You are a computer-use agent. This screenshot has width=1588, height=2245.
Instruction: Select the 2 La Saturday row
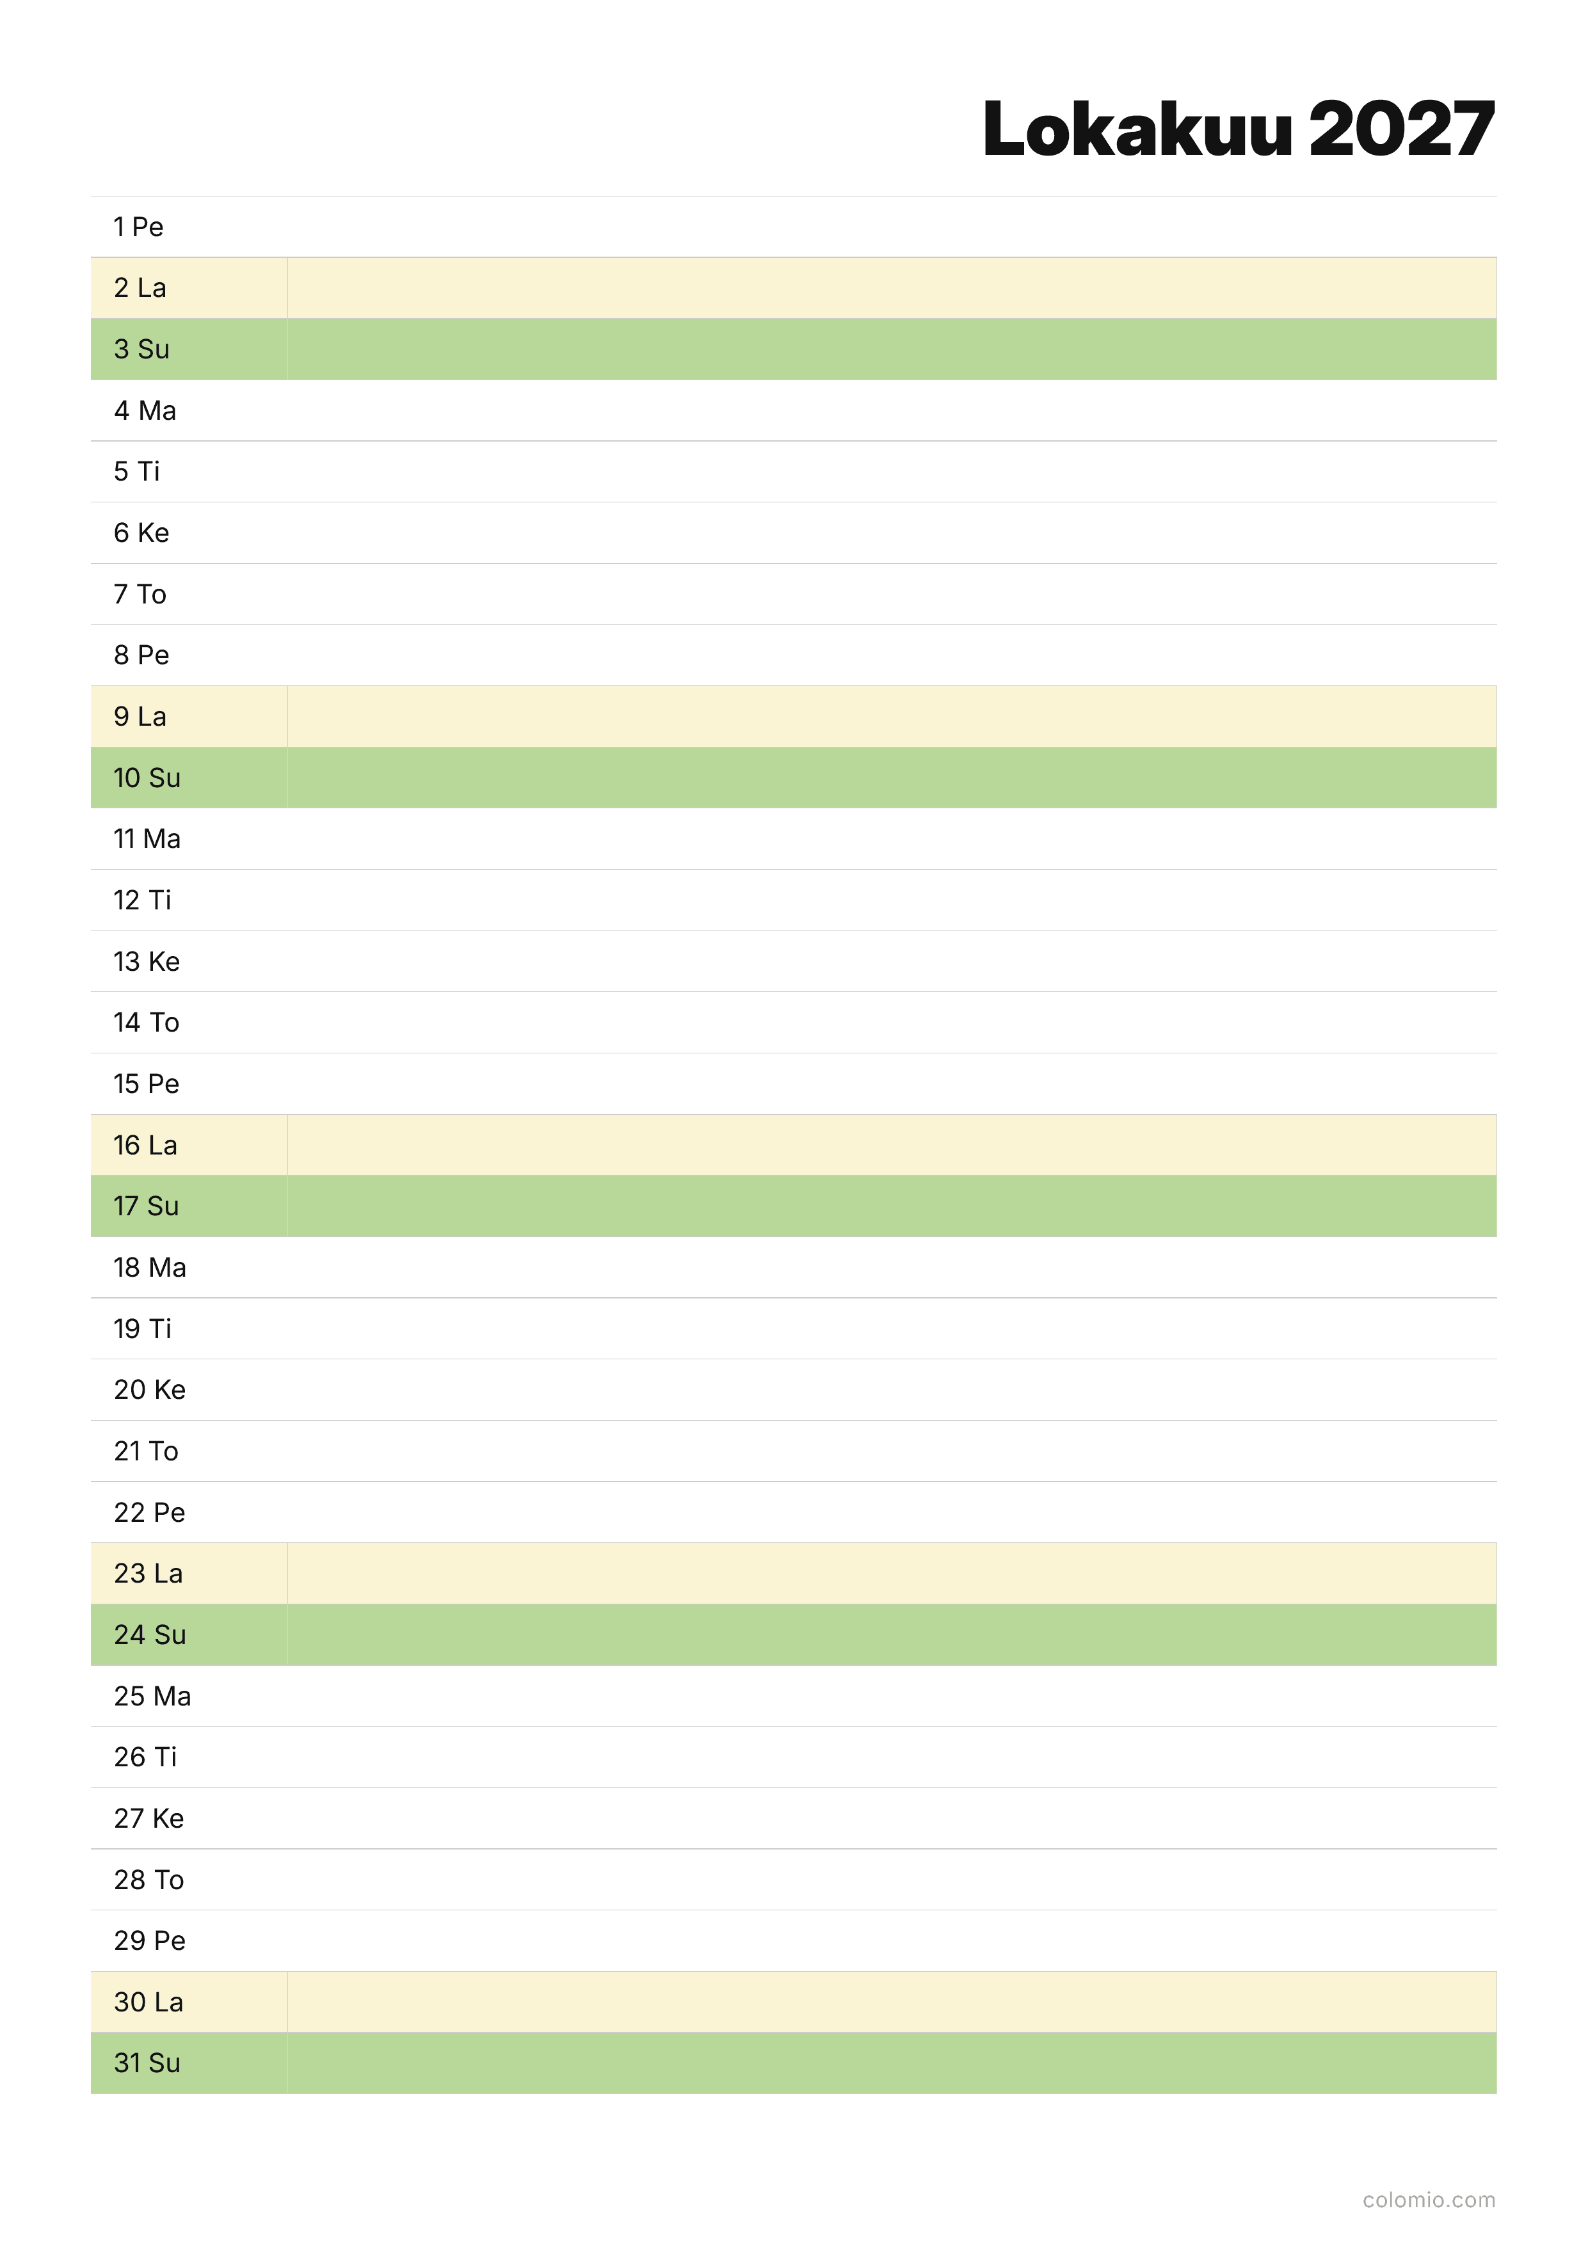(x=793, y=289)
